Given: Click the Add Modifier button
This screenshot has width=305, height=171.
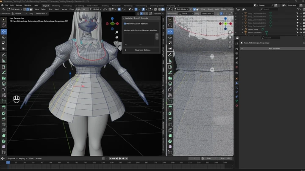Looking at the screenshot, I should [272, 49].
